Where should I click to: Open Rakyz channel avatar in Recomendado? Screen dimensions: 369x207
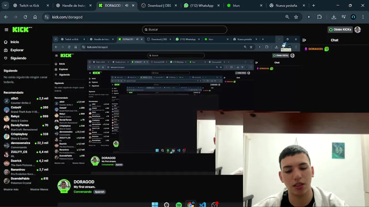(x=6, y=118)
